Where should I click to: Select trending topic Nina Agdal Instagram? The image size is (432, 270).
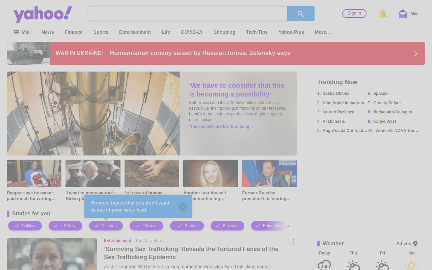tap(343, 103)
